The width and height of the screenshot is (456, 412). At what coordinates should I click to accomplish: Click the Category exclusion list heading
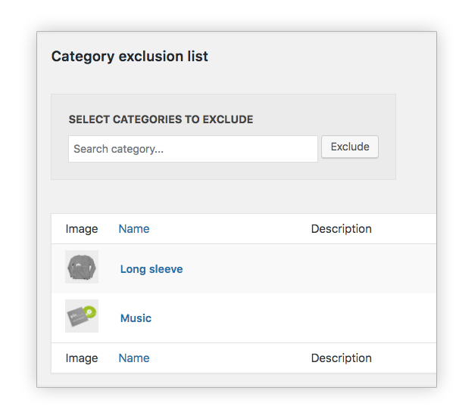pyautogui.click(x=130, y=56)
